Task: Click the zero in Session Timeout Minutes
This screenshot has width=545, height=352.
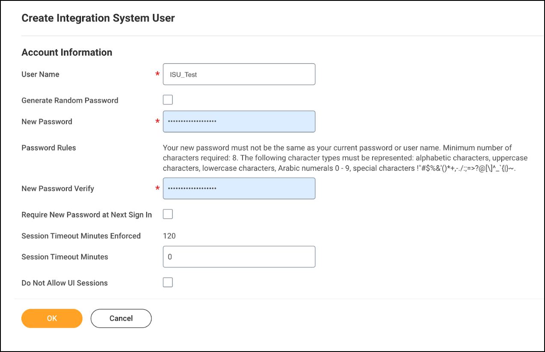Action: (x=168, y=256)
